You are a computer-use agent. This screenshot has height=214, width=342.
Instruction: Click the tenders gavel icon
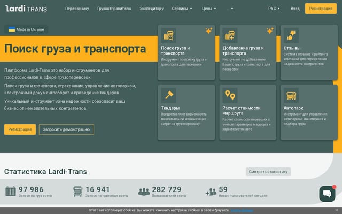168,95
